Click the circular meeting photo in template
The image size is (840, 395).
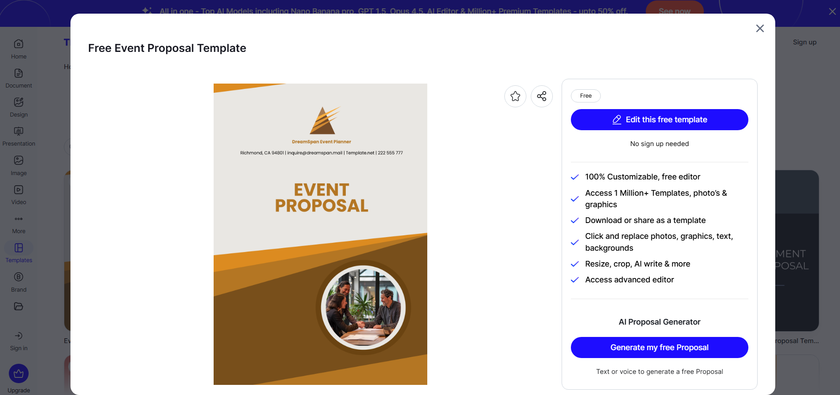tap(363, 307)
